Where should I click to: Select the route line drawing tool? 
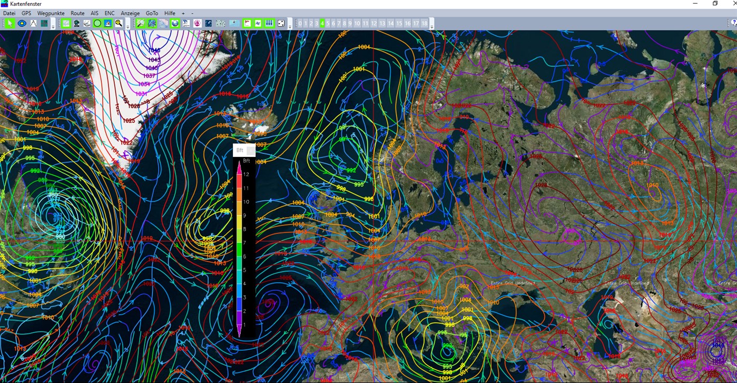(33, 23)
